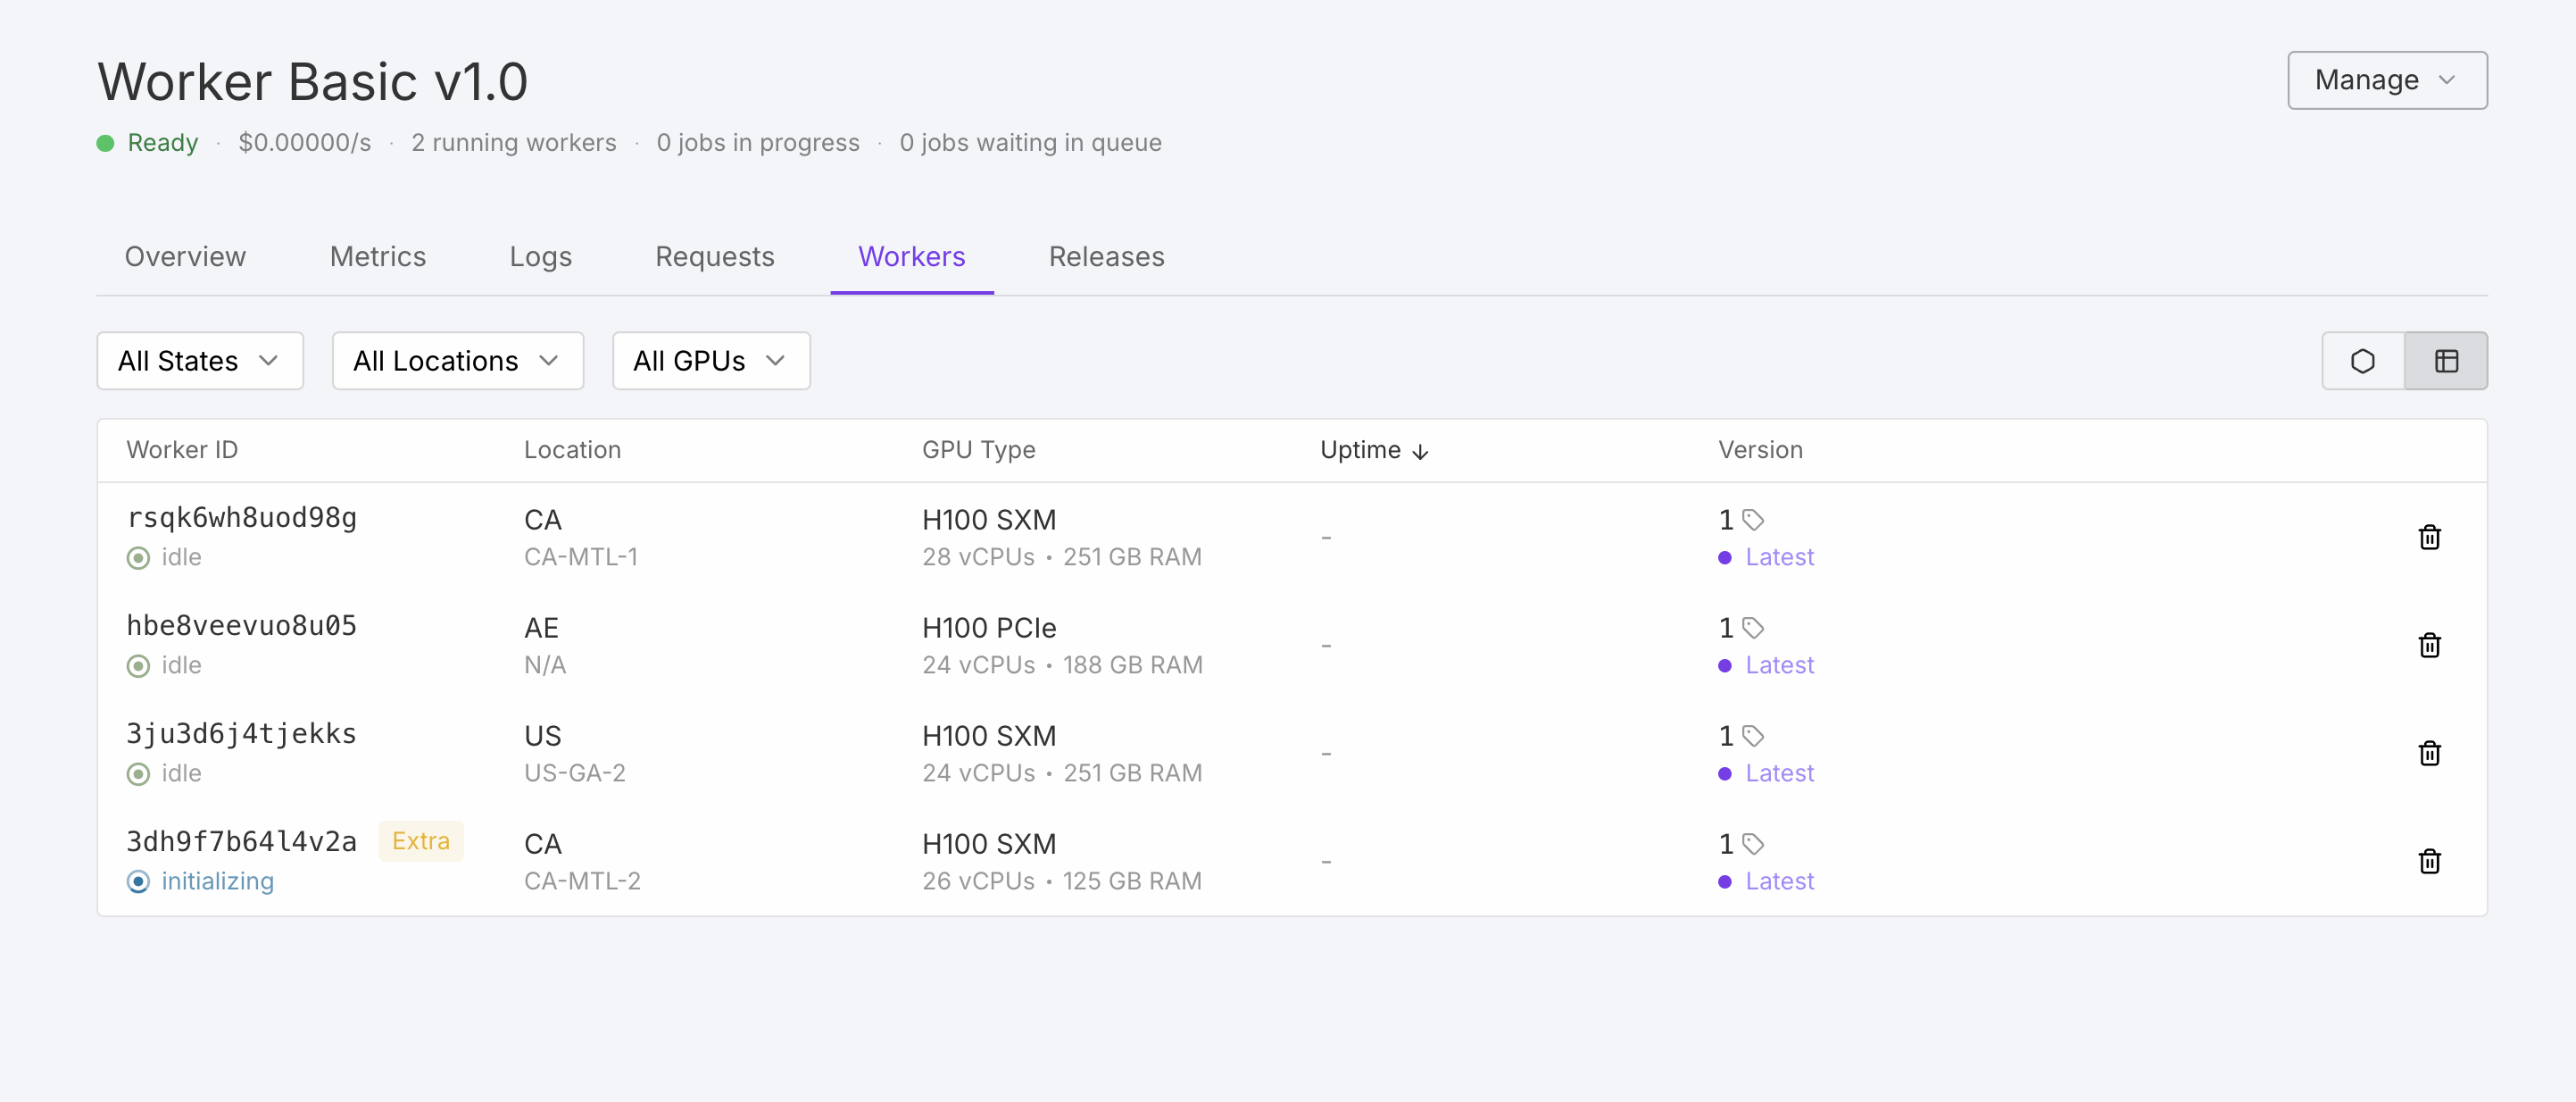Screen dimensions: 2576x1102
Task: Click purple Latest dot in last row
Action: tap(1724, 881)
